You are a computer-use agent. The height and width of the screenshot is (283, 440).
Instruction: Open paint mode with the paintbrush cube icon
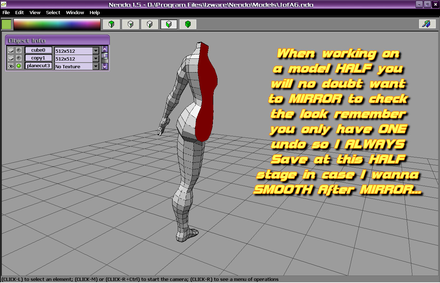pyautogui.click(x=427, y=24)
